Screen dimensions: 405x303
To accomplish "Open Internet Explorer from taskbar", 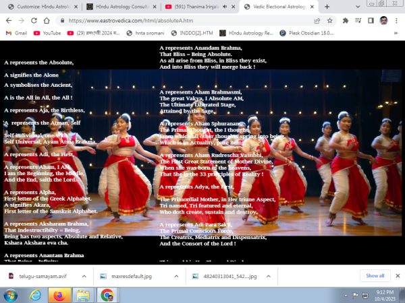I will [34, 295].
